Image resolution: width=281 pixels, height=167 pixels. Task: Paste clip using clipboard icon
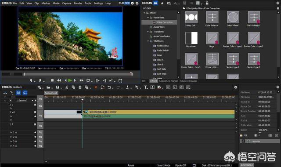pos(80,87)
